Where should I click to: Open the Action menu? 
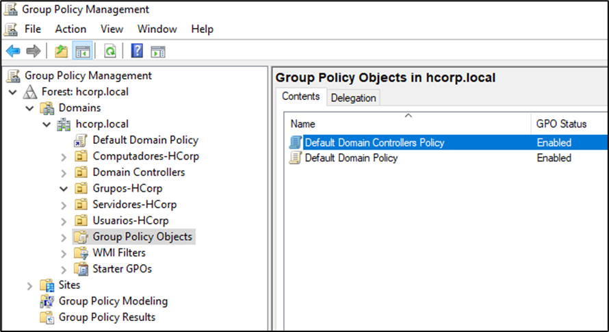[70, 29]
